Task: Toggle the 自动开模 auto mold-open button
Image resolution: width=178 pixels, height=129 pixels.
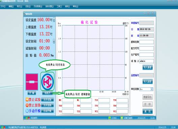Action: pos(47,111)
